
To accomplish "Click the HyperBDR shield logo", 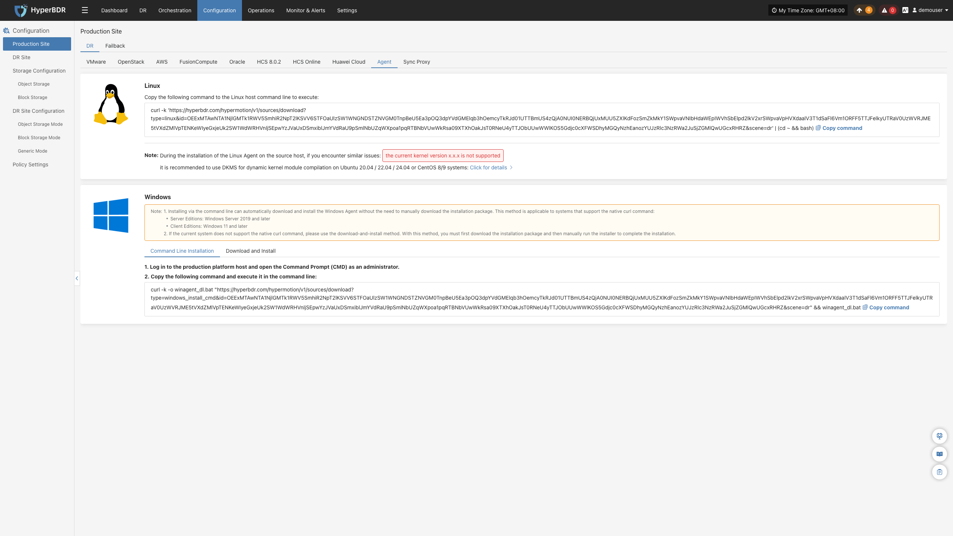I will click(x=21, y=10).
